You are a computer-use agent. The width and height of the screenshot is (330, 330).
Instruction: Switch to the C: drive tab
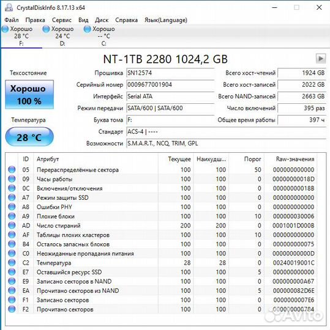click(103, 36)
